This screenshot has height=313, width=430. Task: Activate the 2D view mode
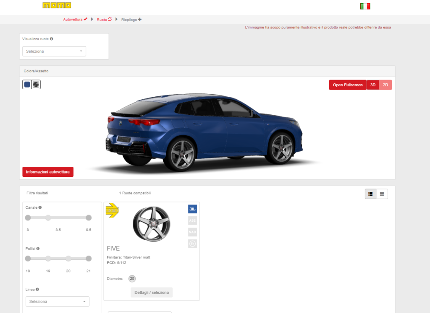point(385,85)
